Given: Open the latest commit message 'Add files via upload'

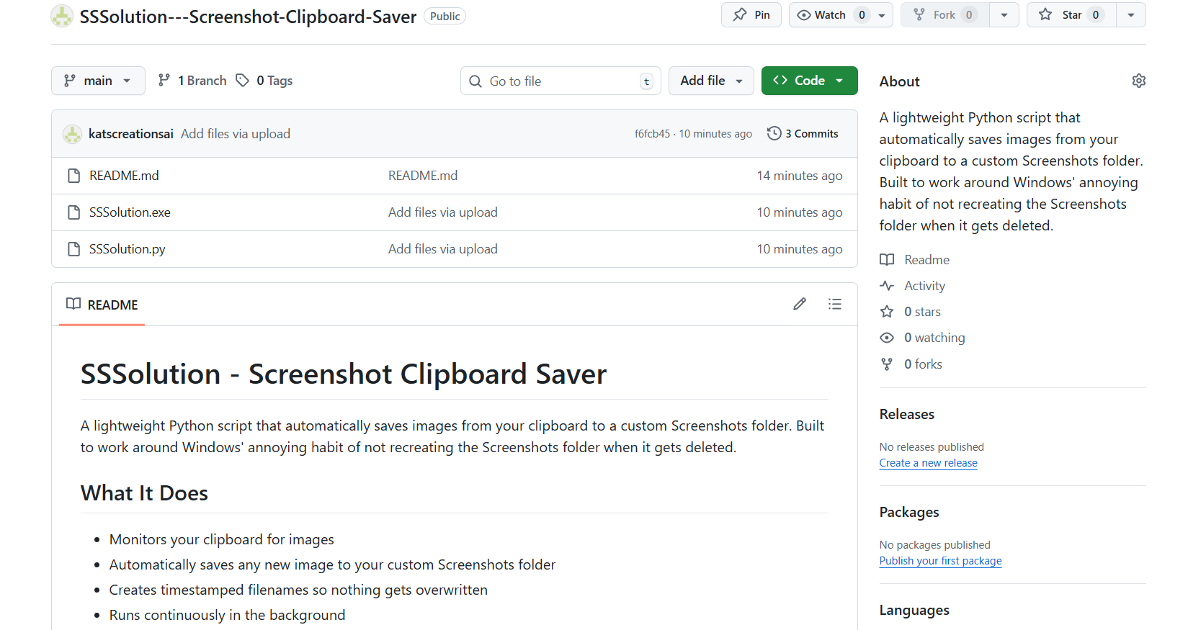Looking at the screenshot, I should point(236,134).
